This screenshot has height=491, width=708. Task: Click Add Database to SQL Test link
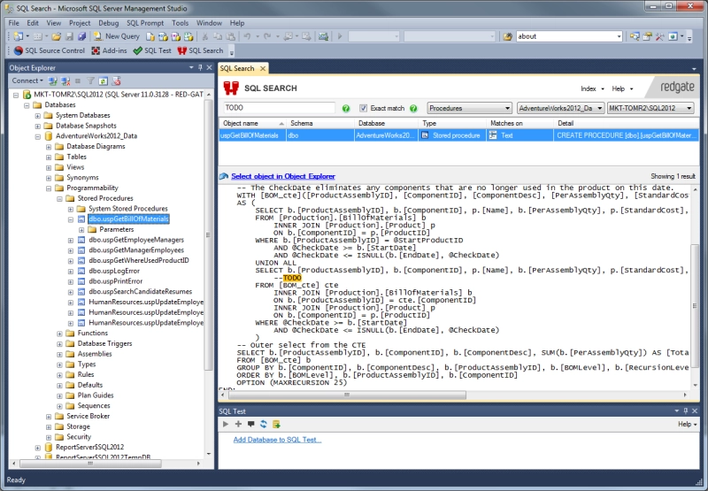pyautogui.click(x=277, y=440)
